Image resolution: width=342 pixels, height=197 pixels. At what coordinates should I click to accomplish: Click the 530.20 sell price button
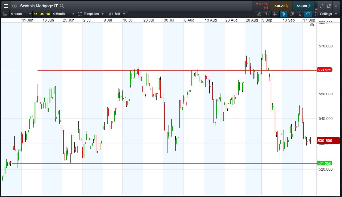281,6
